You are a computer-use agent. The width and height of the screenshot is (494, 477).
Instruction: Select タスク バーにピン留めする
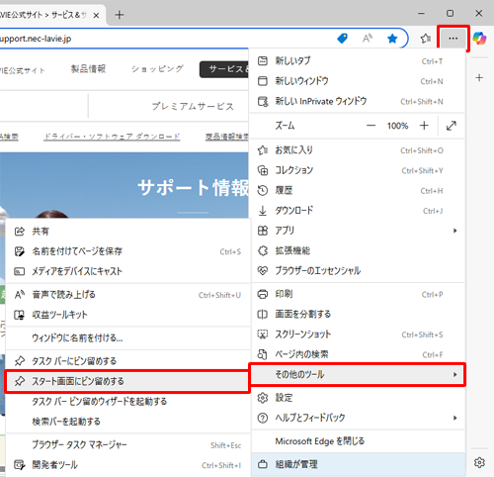(127, 361)
